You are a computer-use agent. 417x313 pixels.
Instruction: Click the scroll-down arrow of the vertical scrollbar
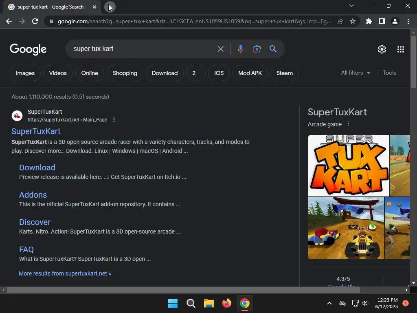[x=413, y=283]
